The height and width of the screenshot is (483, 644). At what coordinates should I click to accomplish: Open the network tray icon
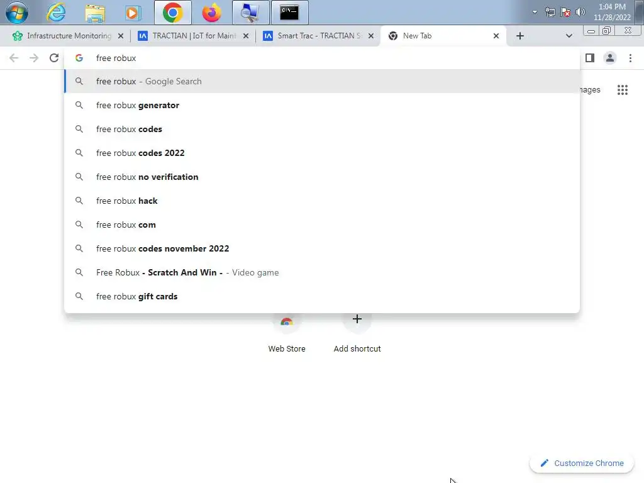coord(550,12)
